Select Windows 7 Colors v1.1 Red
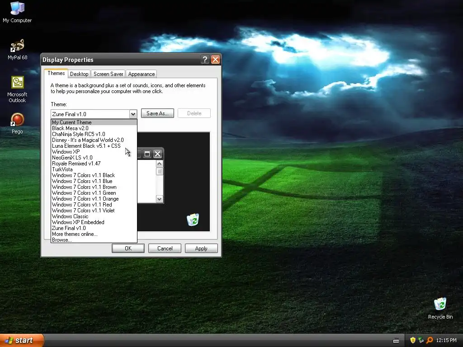The image size is (463, 347). pyautogui.click(x=94, y=205)
